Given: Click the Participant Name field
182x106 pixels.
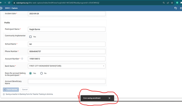Looking at the screenshot, I should (x=66, y=29).
